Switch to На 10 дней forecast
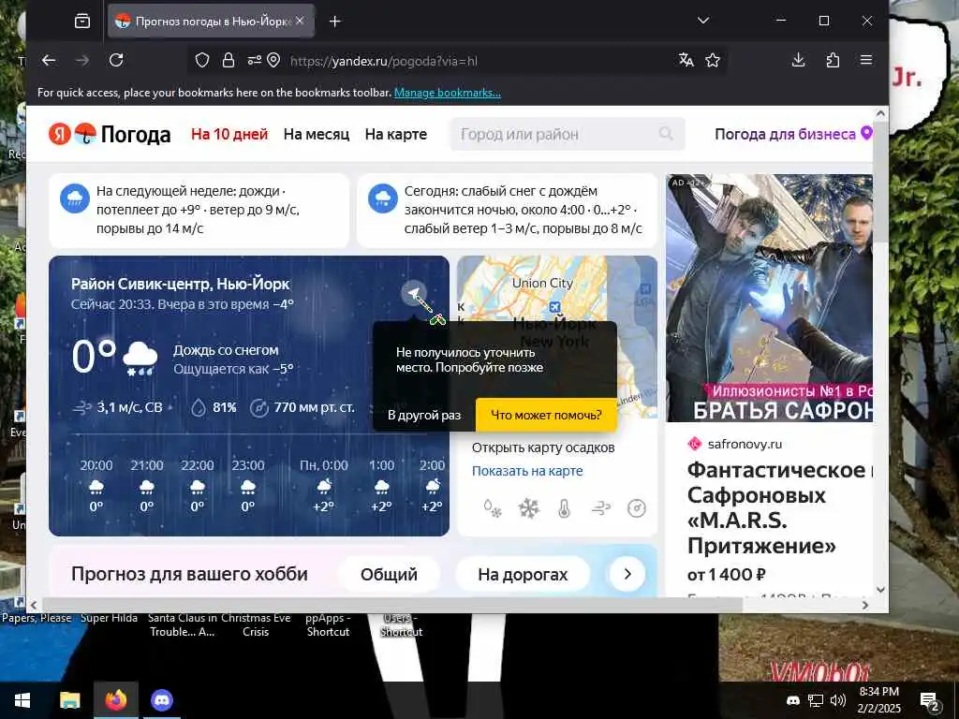Viewport: 959px width, 719px height. [x=229, y=134]
